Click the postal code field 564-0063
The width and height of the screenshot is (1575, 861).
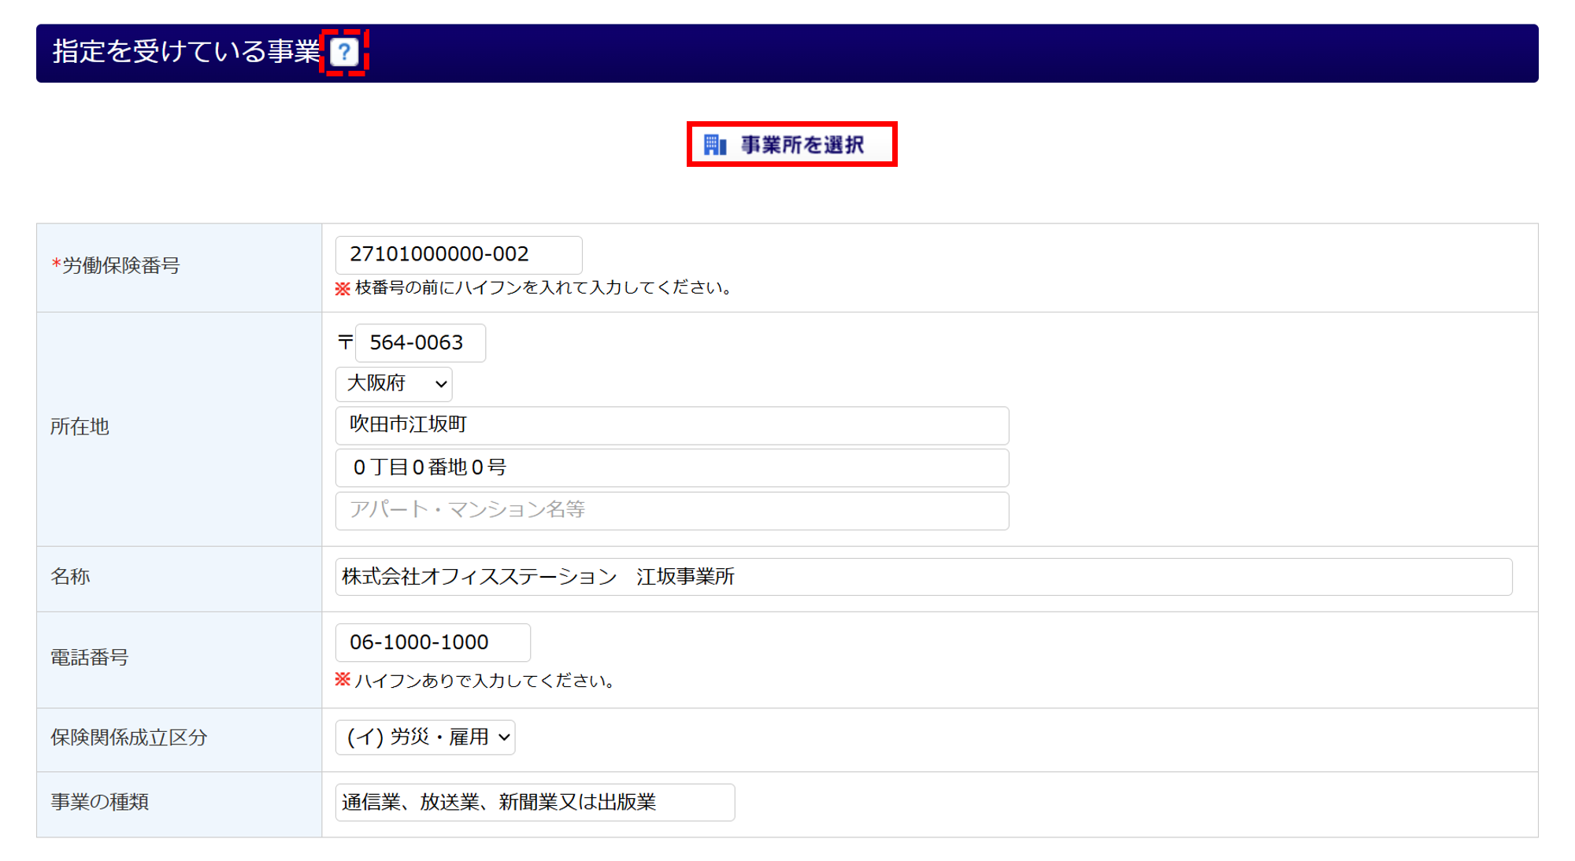[420, 343]
